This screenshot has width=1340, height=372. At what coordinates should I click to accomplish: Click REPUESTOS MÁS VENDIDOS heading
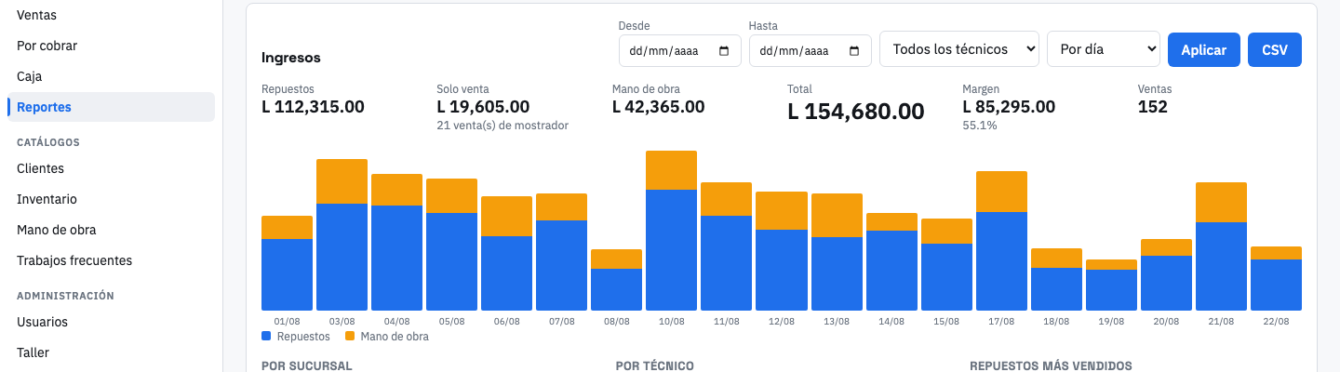pos(1051,366)
